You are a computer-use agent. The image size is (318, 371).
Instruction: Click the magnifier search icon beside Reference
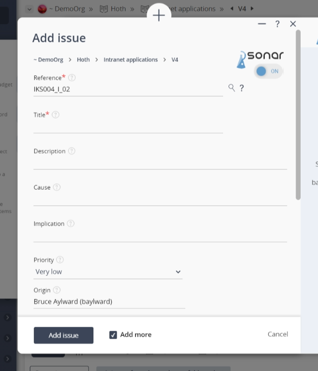232,88
